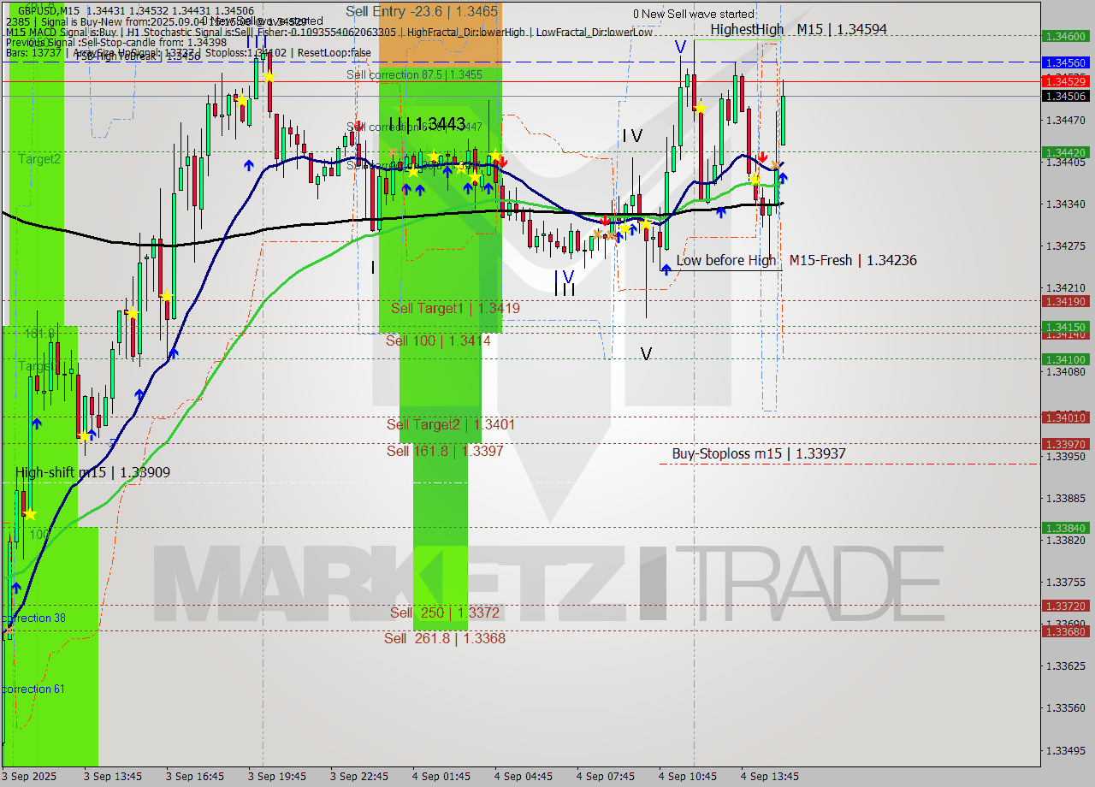Click the blue V wave marker under New Sell wave
1095x787 pixels.
click(x=680, y=45)
